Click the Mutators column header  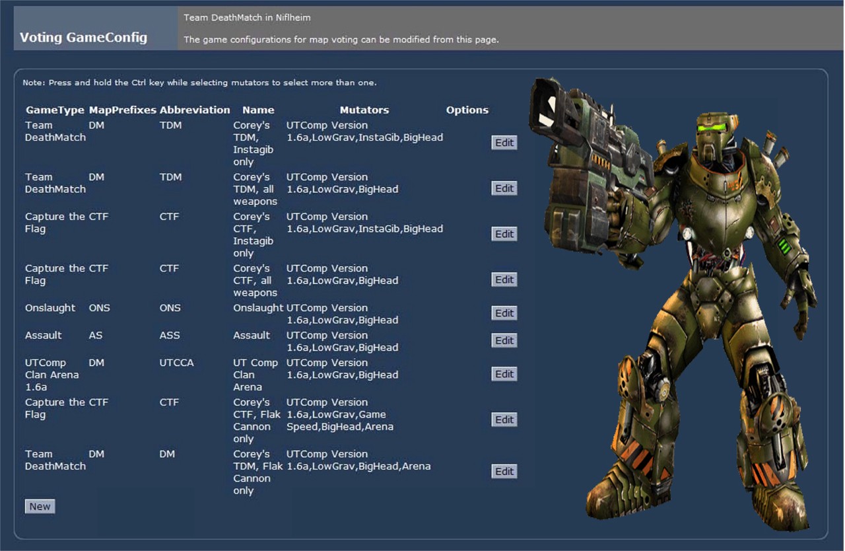(x=364, y=110)
